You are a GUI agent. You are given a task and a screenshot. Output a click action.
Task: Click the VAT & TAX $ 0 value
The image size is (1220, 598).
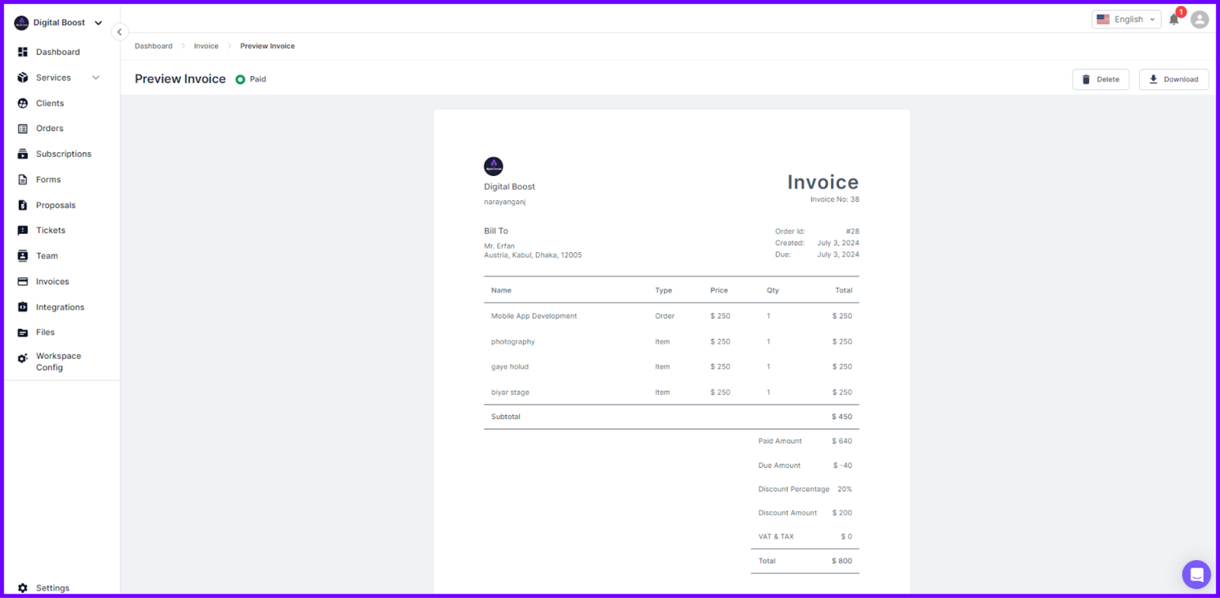pyautogui.click(x=846, y=536)
